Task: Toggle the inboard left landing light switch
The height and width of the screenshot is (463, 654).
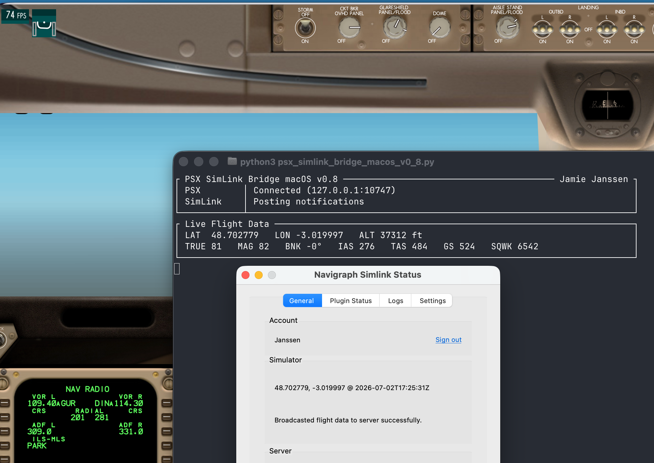Action: (607, 30)
